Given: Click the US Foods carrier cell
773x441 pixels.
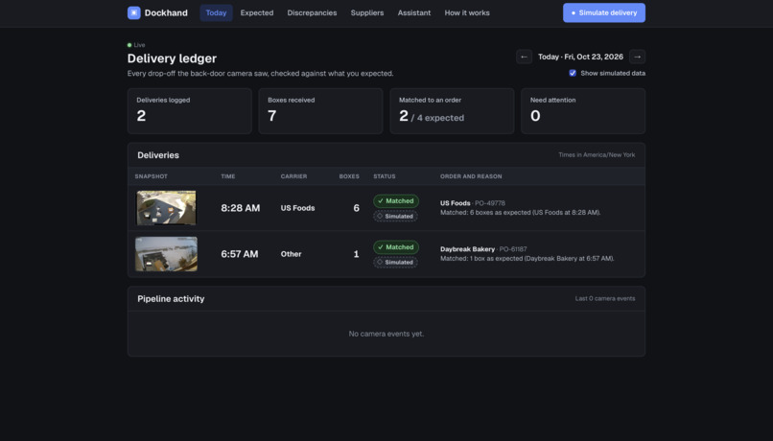Looking at the screenshot, I should click(297, 208).
